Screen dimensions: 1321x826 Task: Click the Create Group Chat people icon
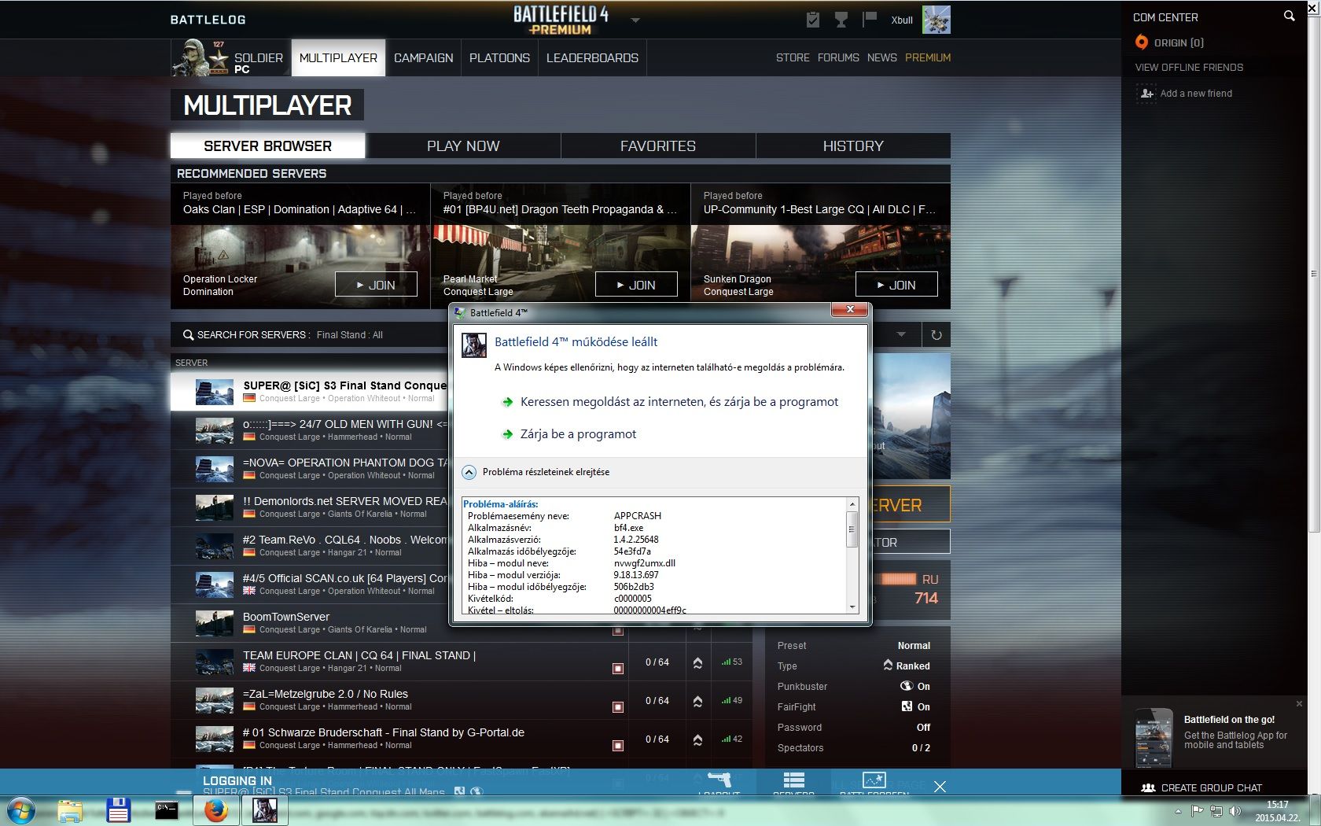[x=1148, y=787]
